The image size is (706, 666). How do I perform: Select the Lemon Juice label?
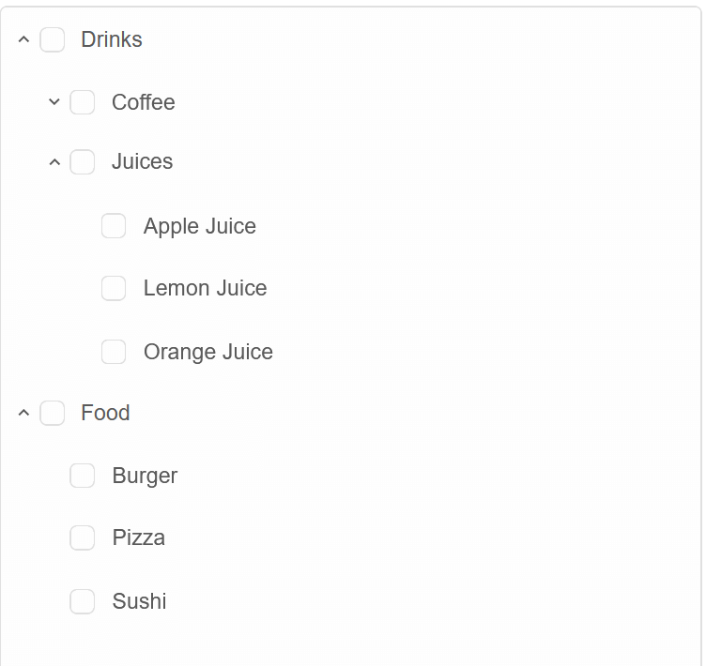tap(206, 288)
